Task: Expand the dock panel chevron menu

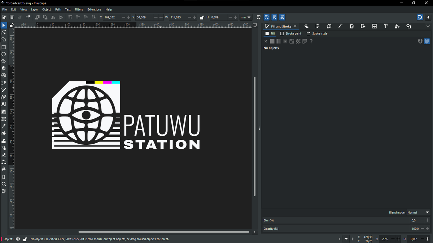Action: [428, 26]
